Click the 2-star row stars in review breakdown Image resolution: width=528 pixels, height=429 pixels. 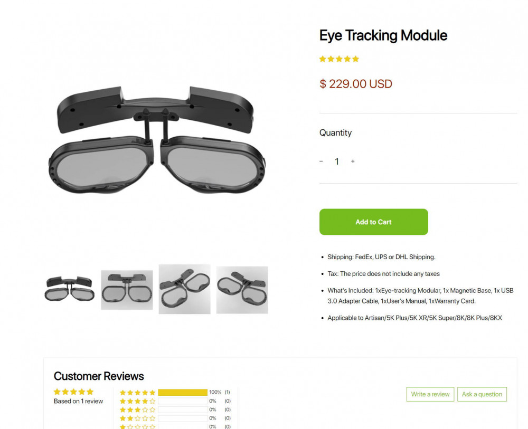pyautogui.click(x=137, y=417)
